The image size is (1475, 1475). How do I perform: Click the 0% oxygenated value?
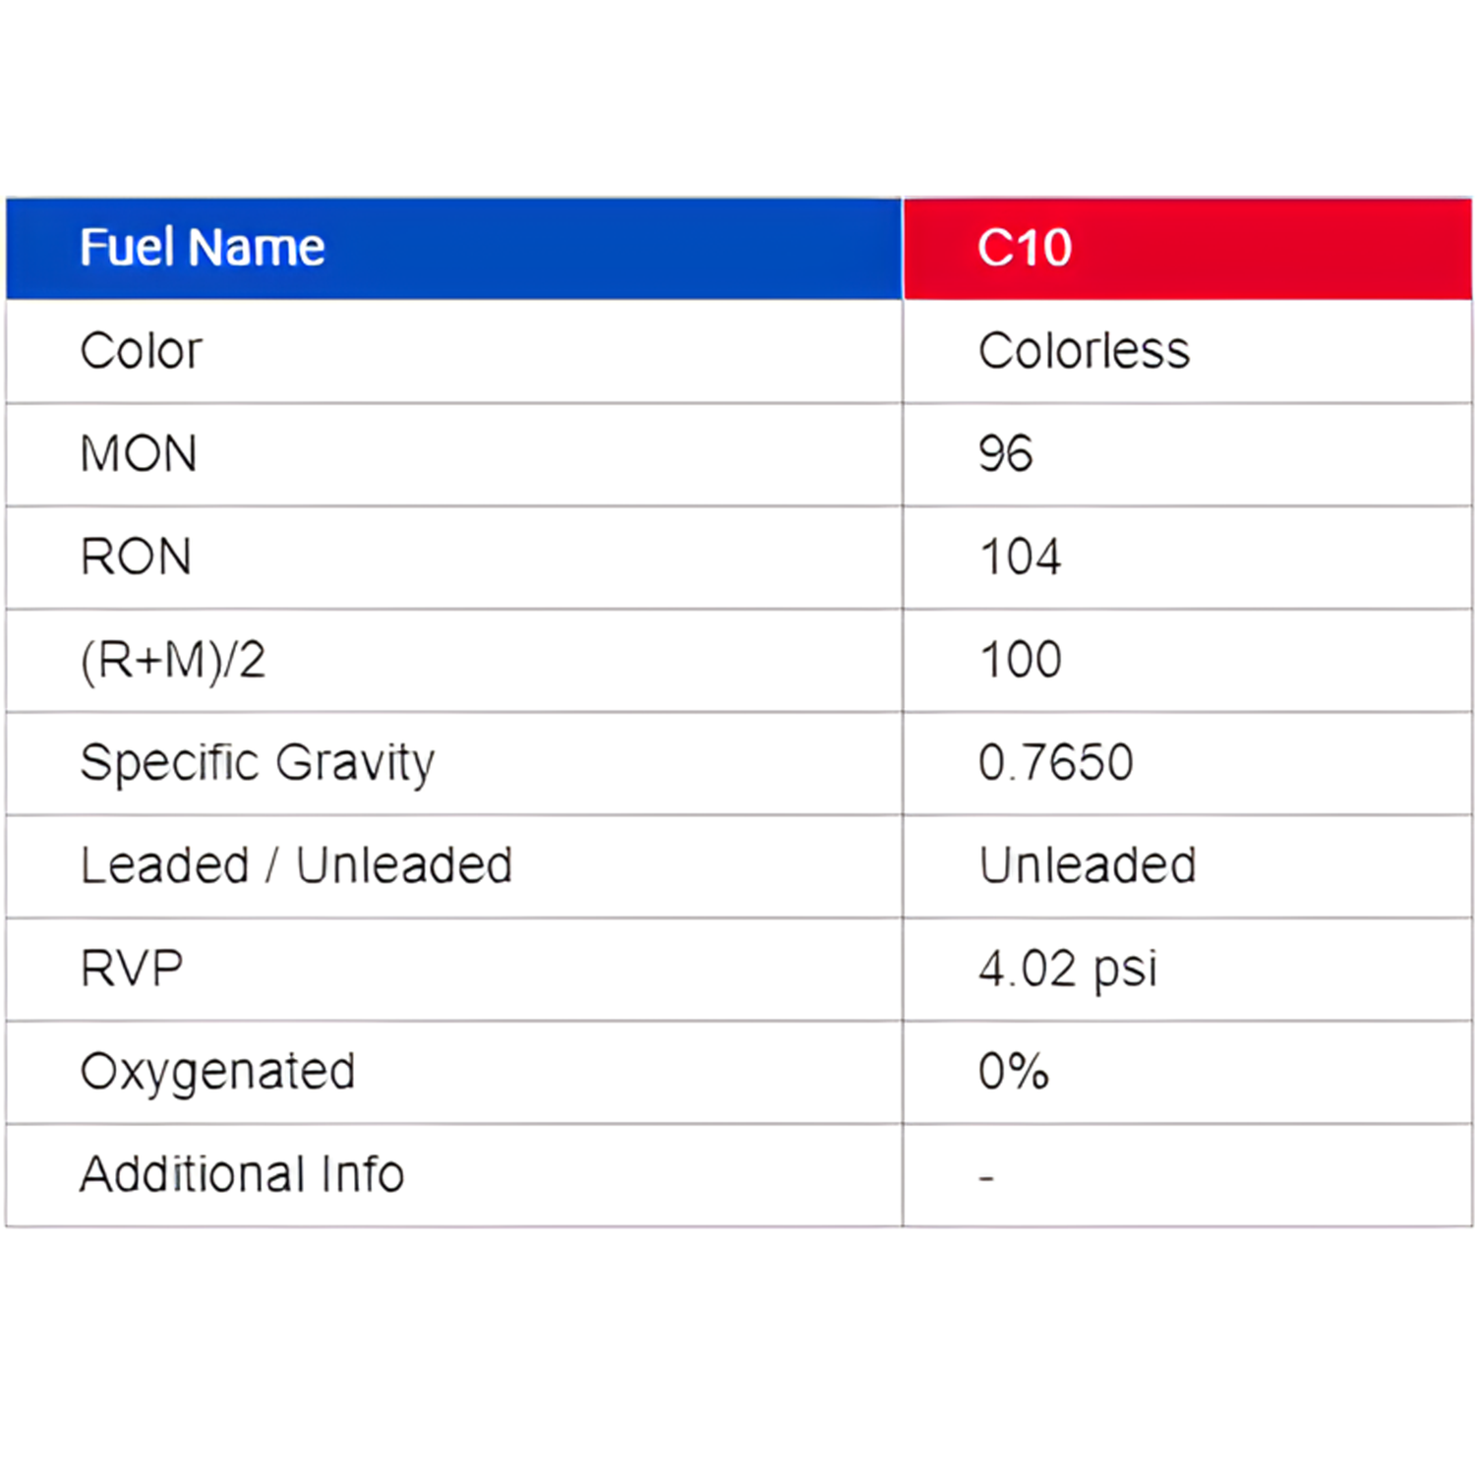click(x=1013, y=1072)
